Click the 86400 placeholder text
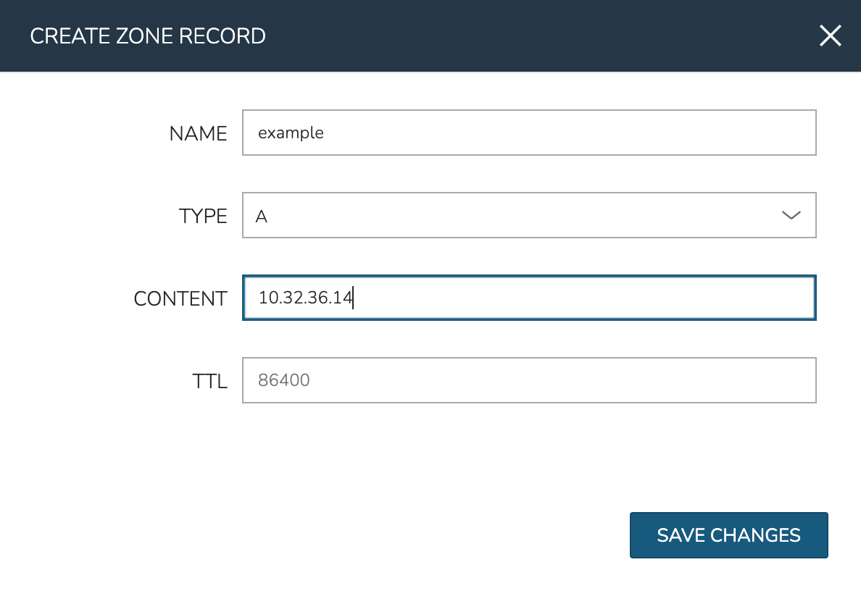 (284, 380)
